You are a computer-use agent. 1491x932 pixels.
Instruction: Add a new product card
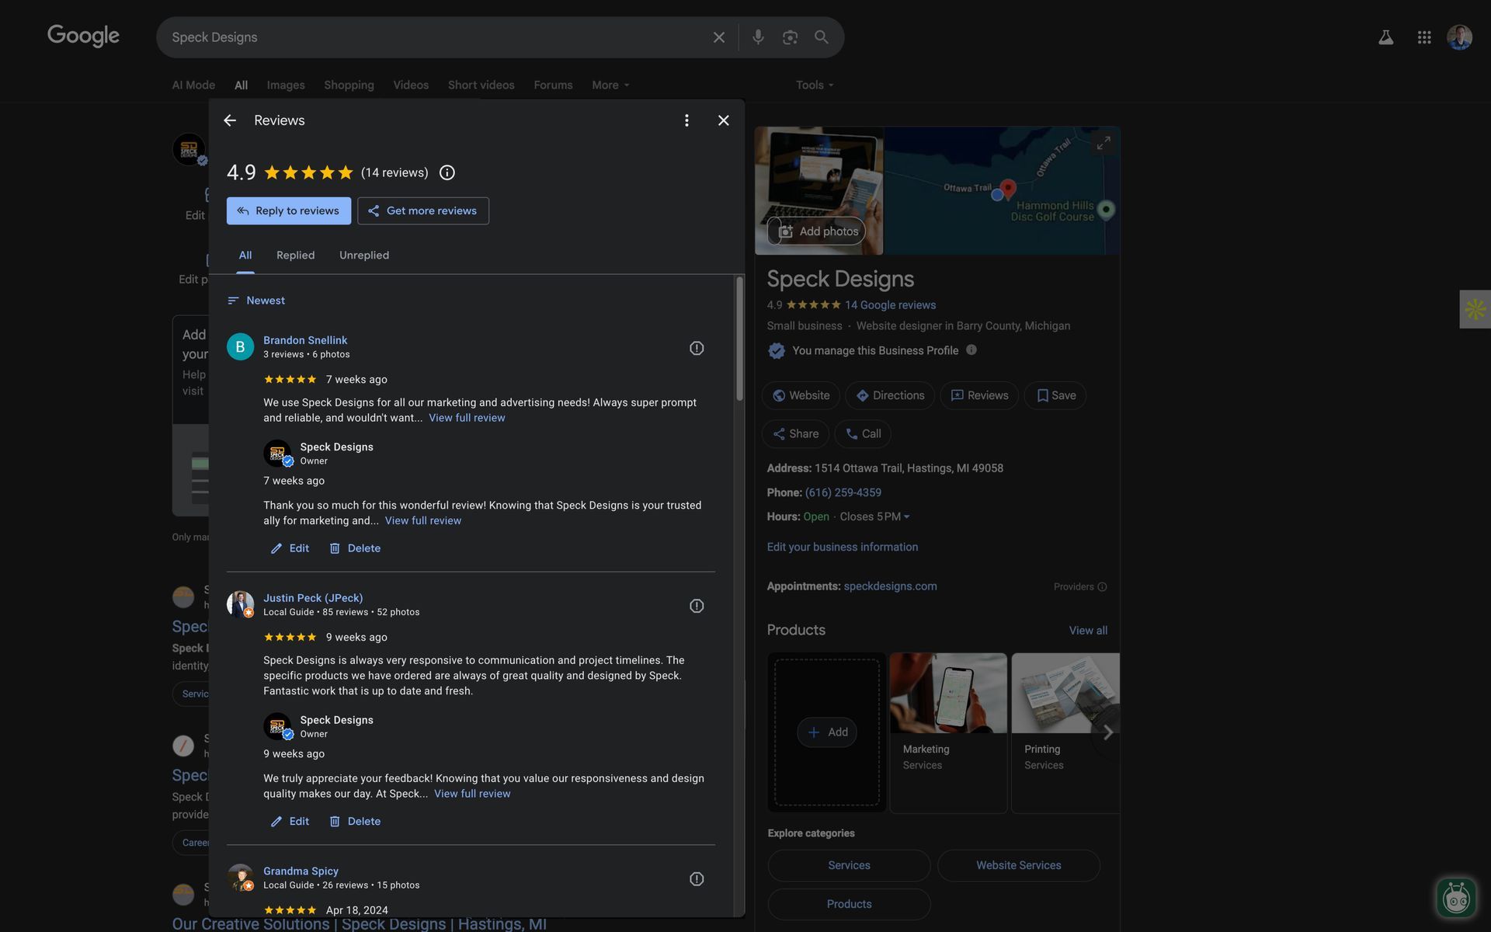pos(827,732)
